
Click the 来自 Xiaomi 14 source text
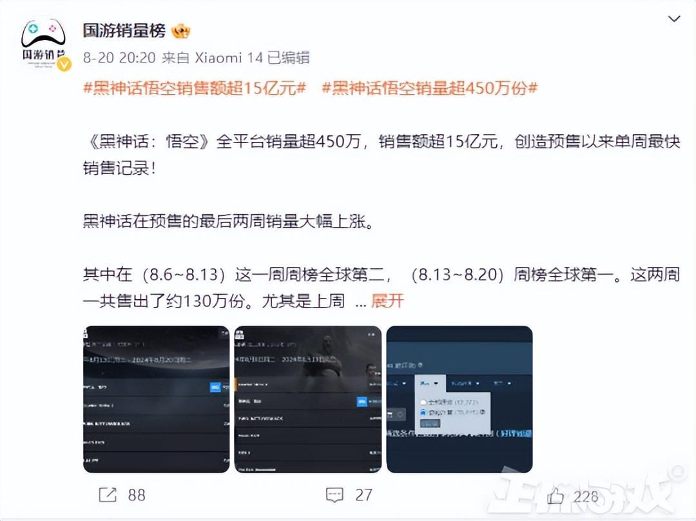click(x=213, y=58)
